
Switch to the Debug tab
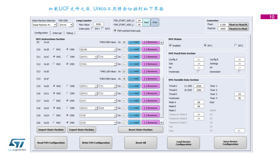tap(70, 33)
